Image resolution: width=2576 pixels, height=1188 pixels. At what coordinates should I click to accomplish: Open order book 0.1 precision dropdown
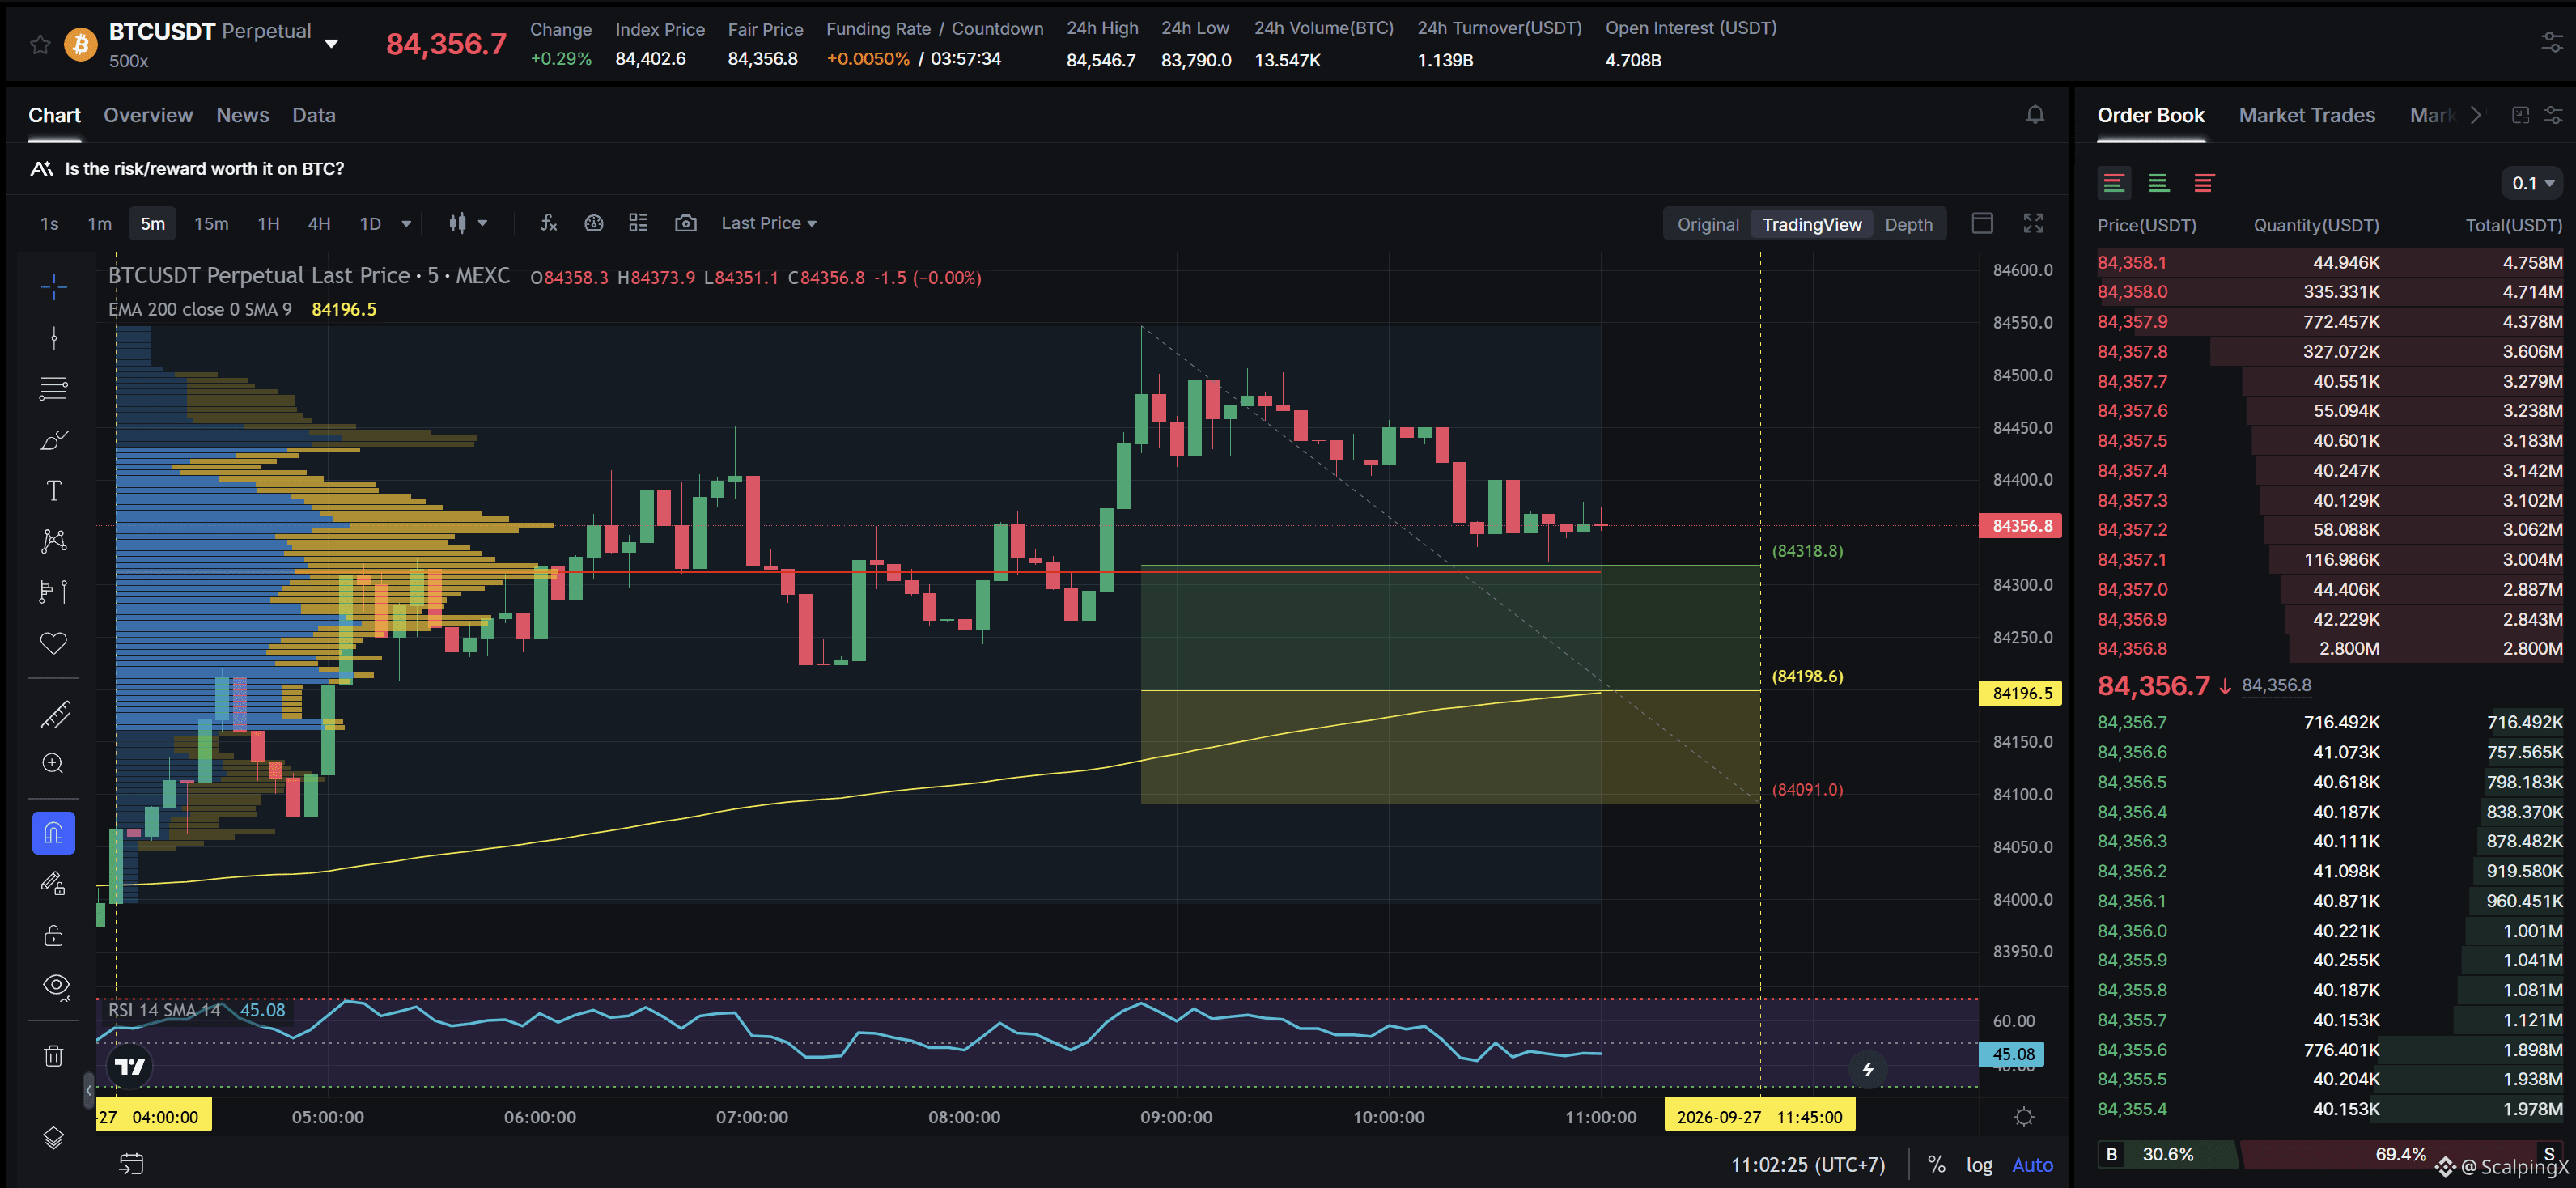pyautogui.click(x=2532, y=183)
